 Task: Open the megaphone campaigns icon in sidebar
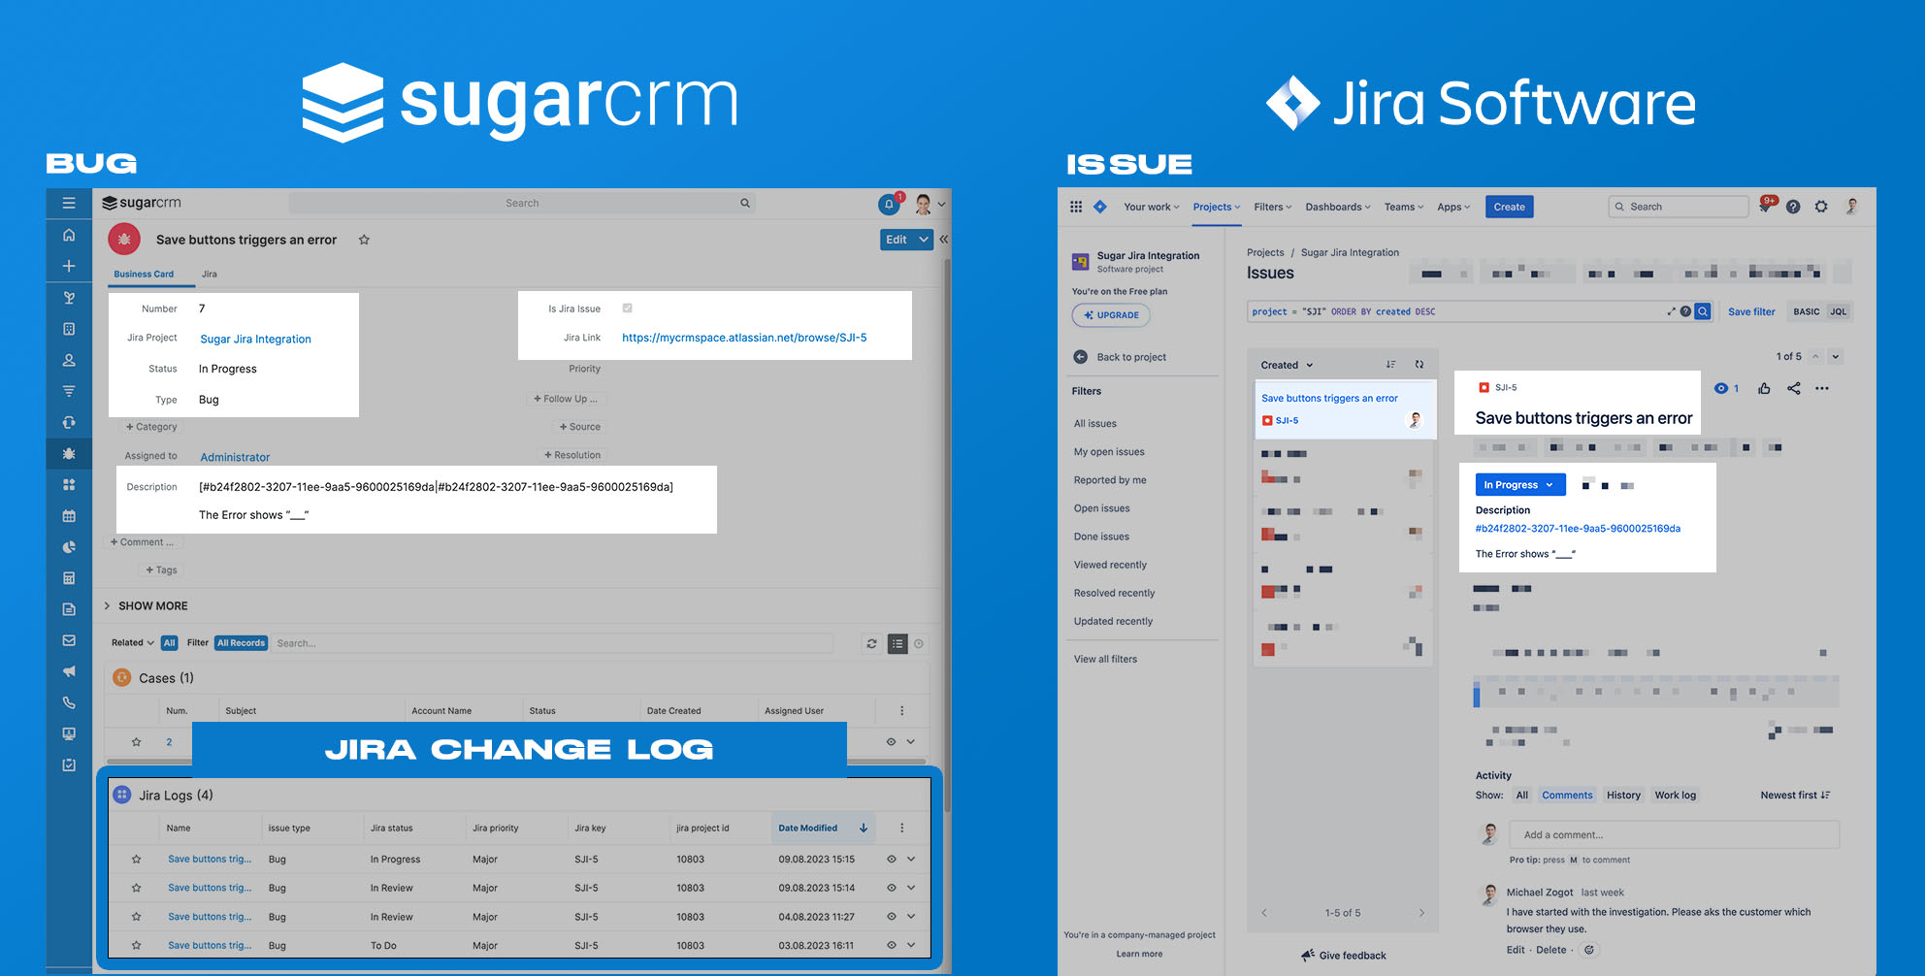pos(69,671)
